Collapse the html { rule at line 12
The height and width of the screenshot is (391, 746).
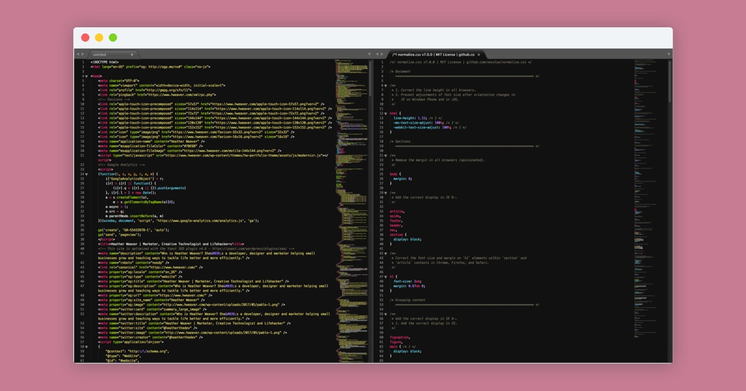385,114
